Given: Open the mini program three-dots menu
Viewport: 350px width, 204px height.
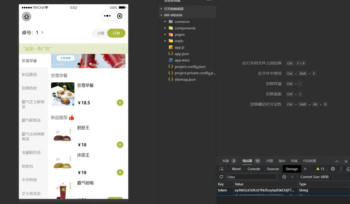Looking at the screenshot, I should point(107,16).
